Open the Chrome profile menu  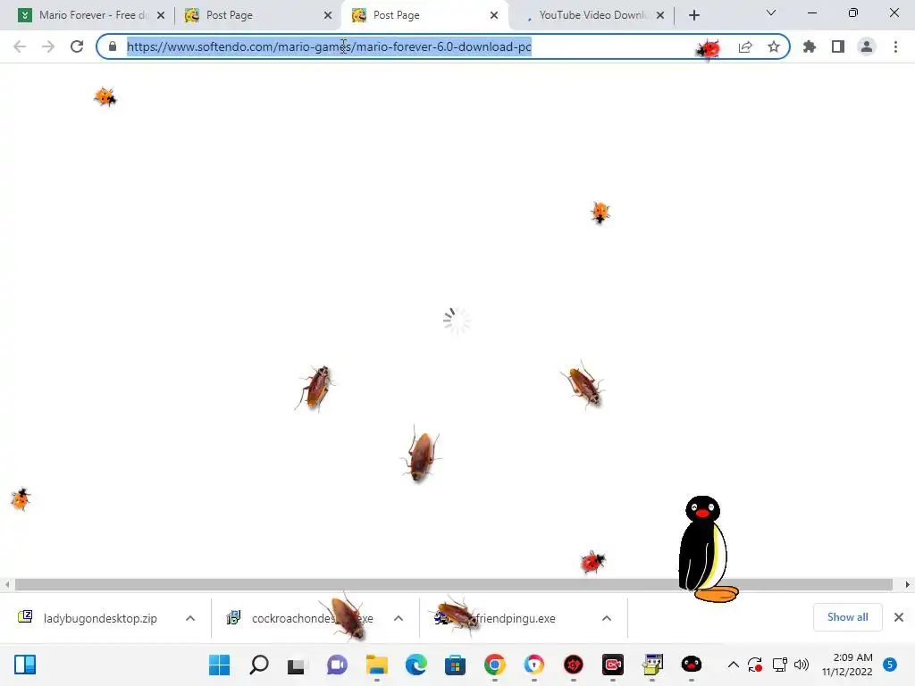pos(867,46)
